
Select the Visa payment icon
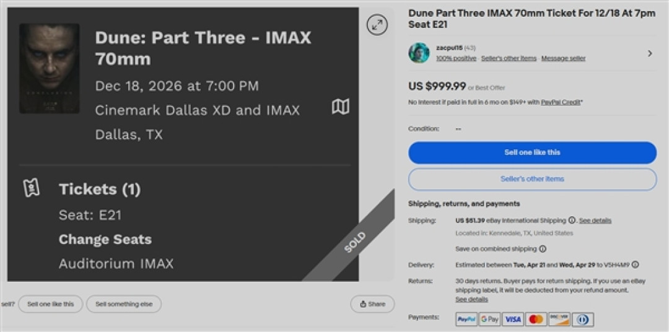click(x=513, y=319)
